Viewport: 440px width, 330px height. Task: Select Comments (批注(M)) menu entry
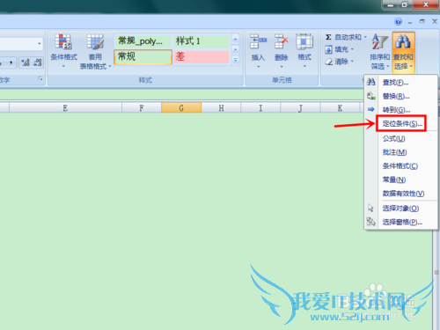(400, 152)
